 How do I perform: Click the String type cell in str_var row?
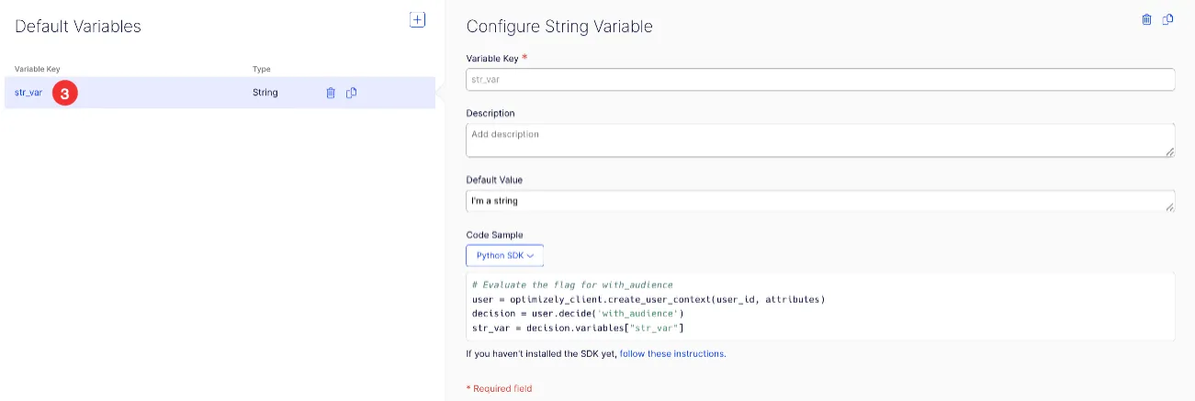(265, 93)
